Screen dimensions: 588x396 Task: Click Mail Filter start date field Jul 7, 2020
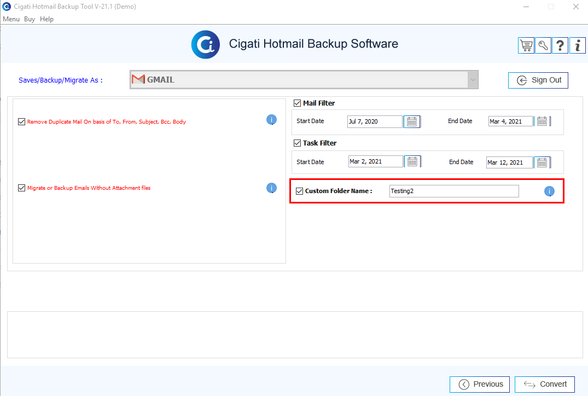click(375, 121)
